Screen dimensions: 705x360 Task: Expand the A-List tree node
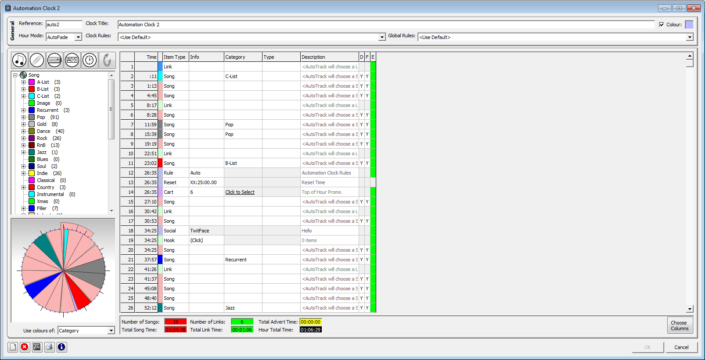point(24,82)
